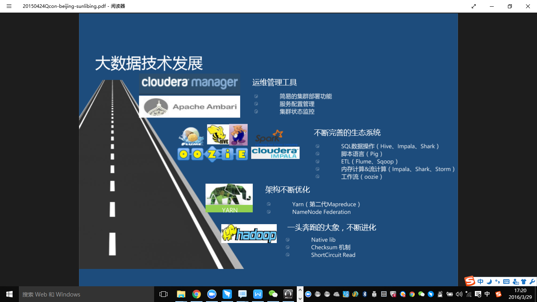Open the pinned WPS Writer taskbar app
537x302 pixels.
[258, 294]
